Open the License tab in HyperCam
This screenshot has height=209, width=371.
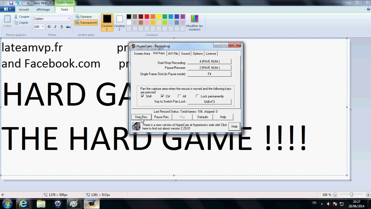211,54
